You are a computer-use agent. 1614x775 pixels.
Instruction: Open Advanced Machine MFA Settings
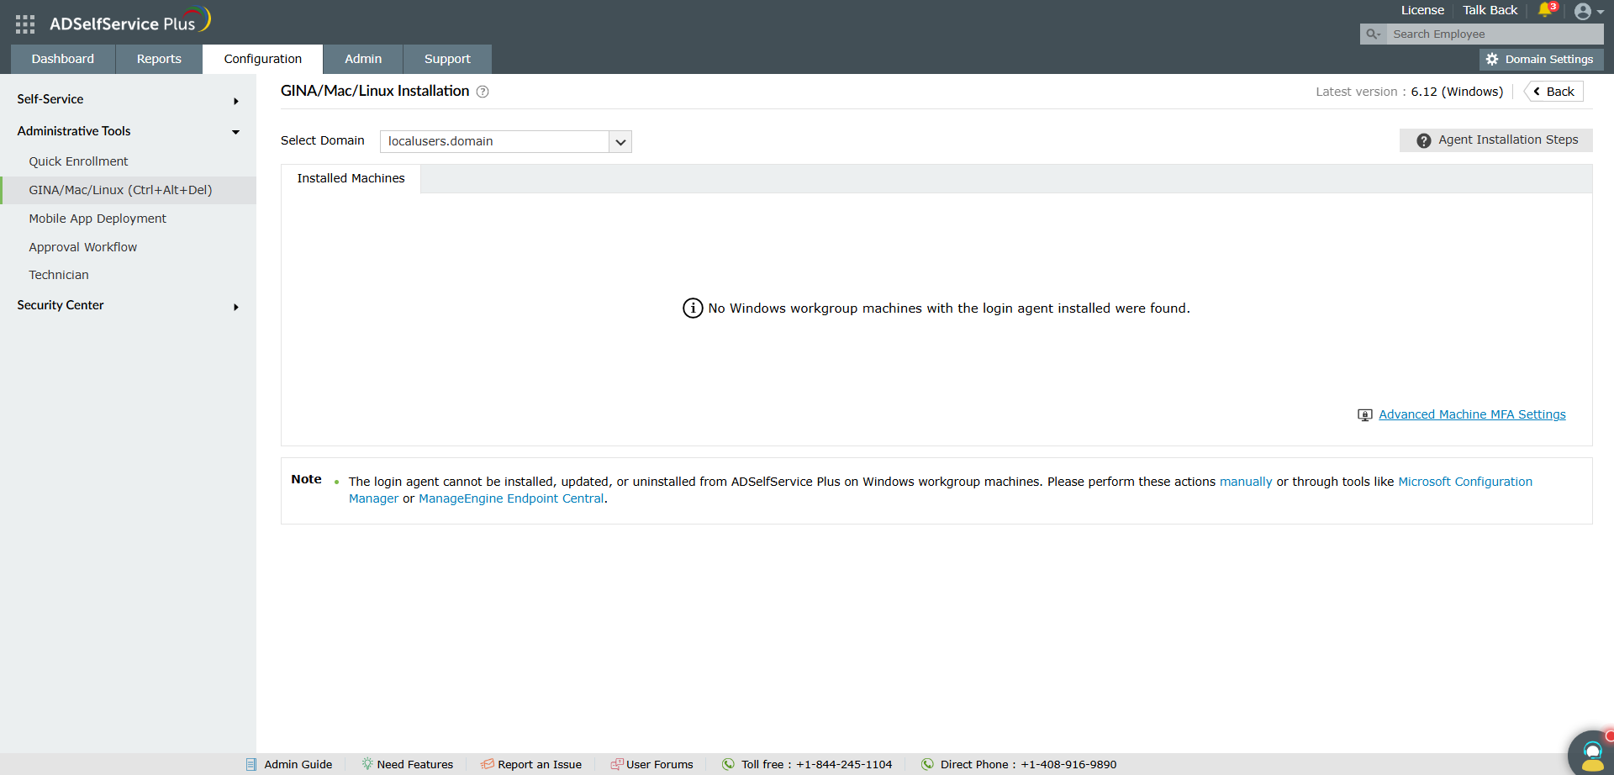[1472, 414]
